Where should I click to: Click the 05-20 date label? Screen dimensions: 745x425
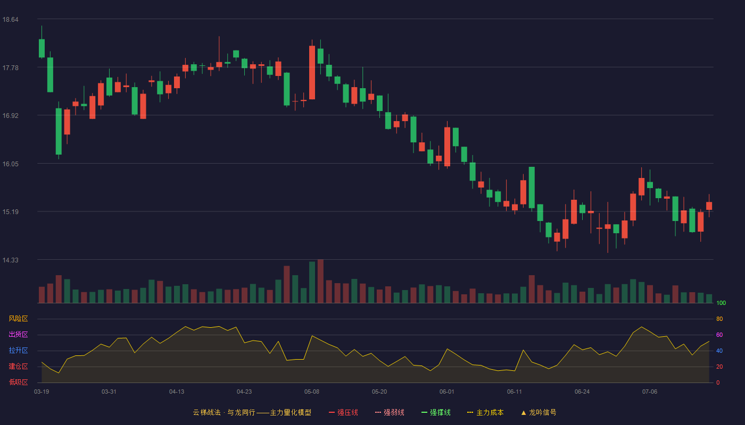click(379, 392)
